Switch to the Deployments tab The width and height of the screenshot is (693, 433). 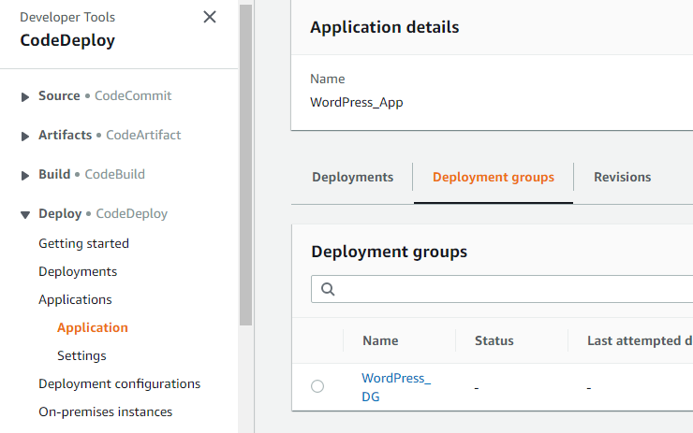[352, 177]
